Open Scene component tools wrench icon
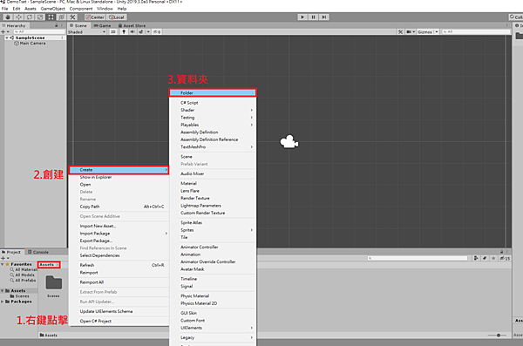The image size is (523, 346). (x=400, y=31)
